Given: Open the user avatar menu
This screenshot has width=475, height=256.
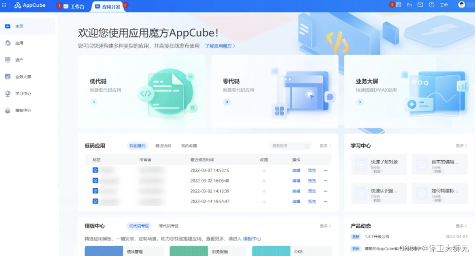Looking at the screenshot, I should click(461, 4).
